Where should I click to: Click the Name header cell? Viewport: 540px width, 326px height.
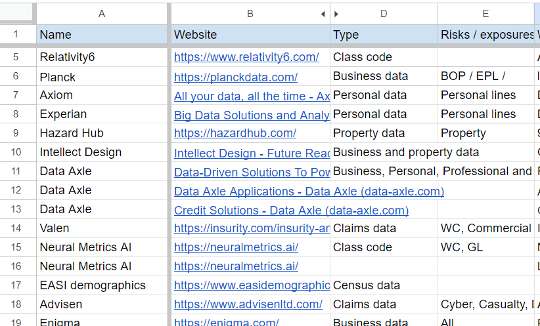[x=102, y=34]
